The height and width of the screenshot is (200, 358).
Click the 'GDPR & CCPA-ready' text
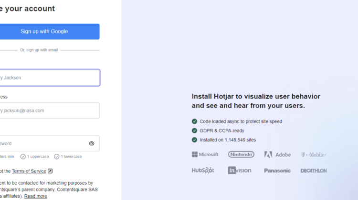[222, 130]
